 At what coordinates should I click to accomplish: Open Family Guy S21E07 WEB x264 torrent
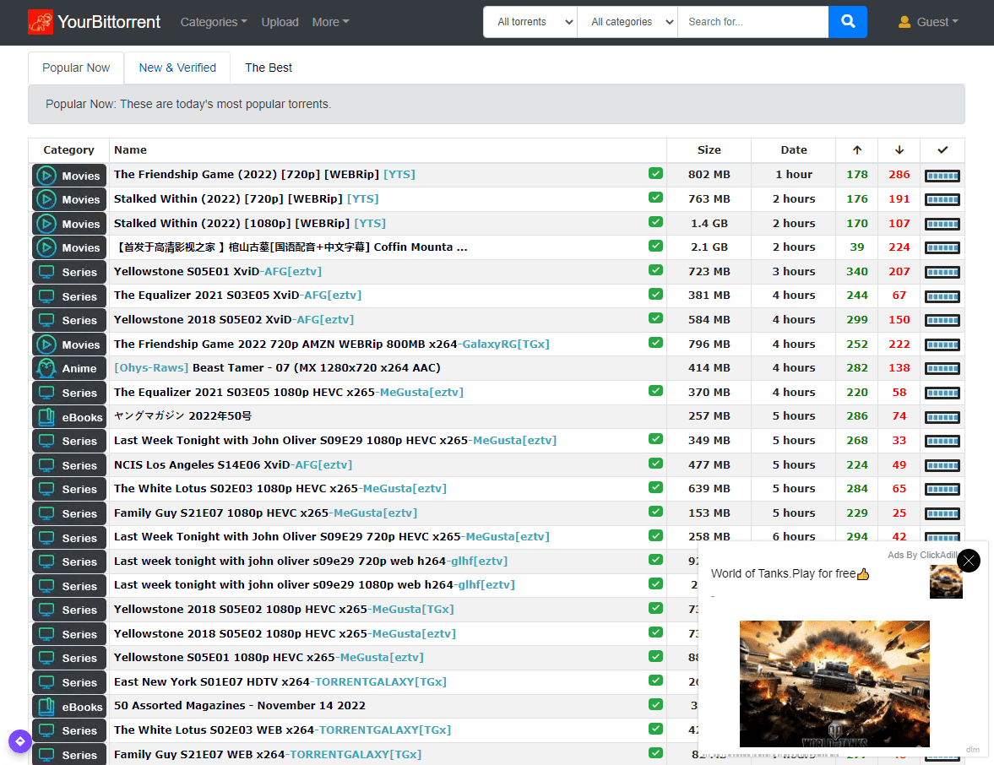[x=268, y=754]
